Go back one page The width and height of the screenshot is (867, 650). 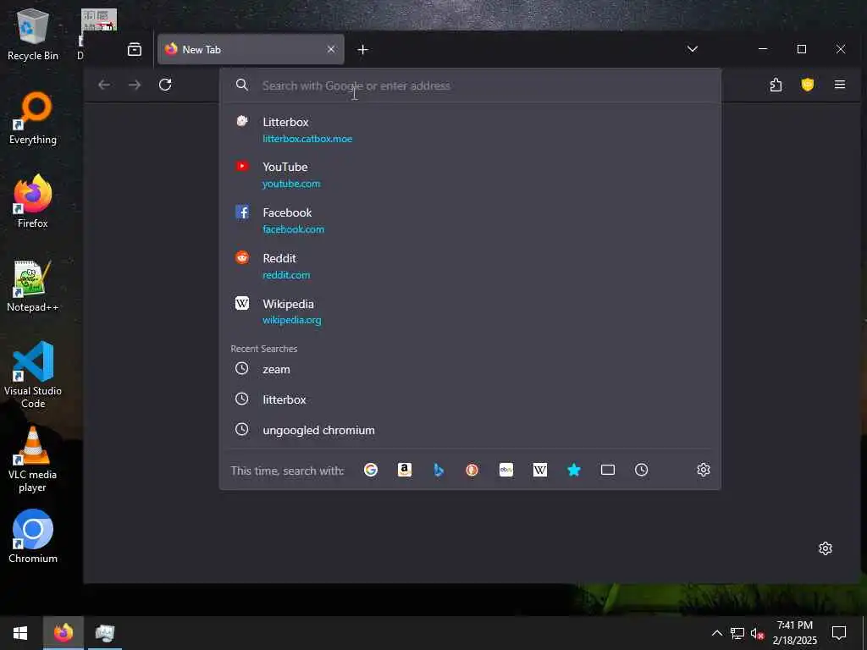point(104,85)
